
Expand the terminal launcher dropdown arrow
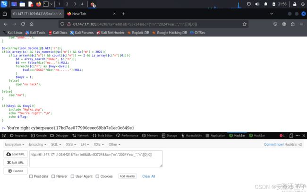tap(51, 4)
